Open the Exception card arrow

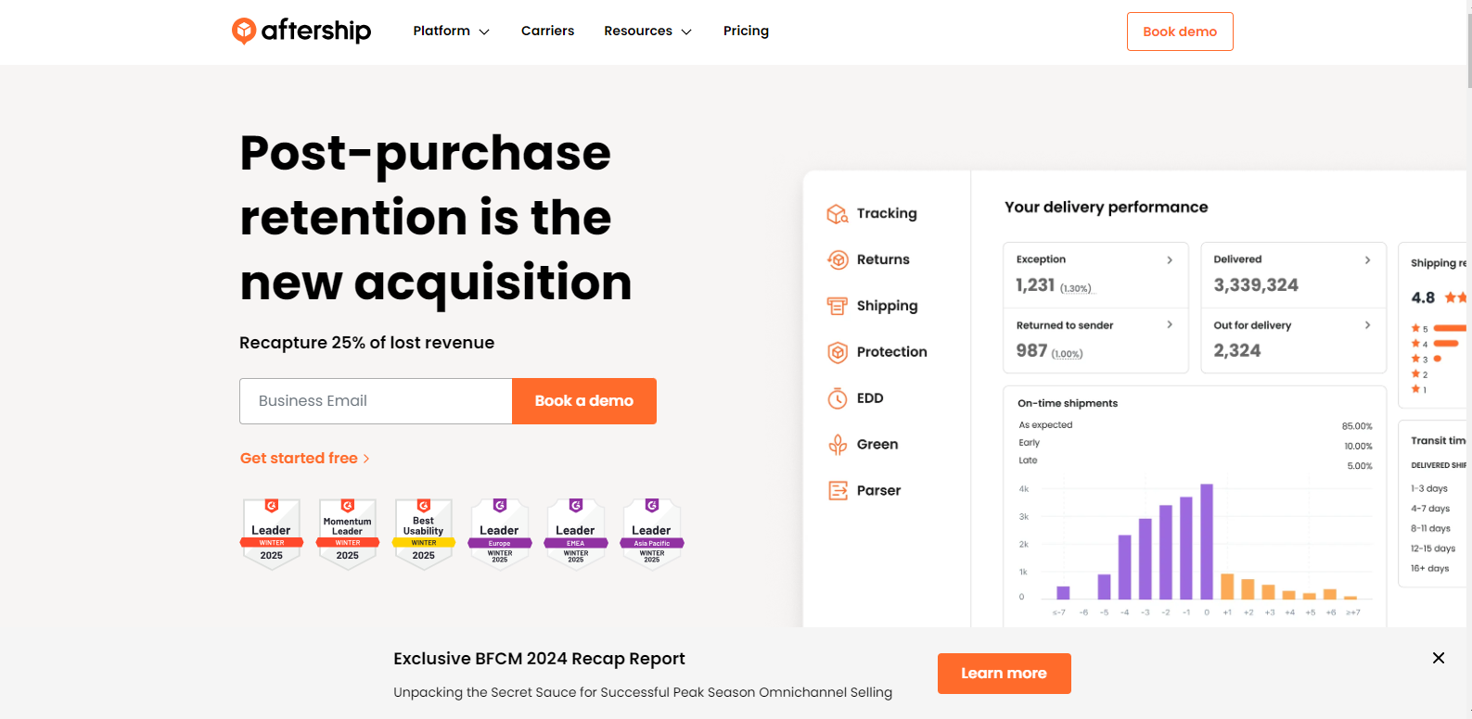pyautogui.click(x=1170, y=260)
